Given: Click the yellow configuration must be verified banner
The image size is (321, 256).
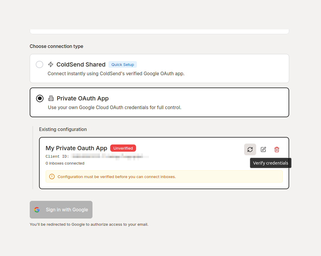Looking at the screenshot, I should [164, 177].
